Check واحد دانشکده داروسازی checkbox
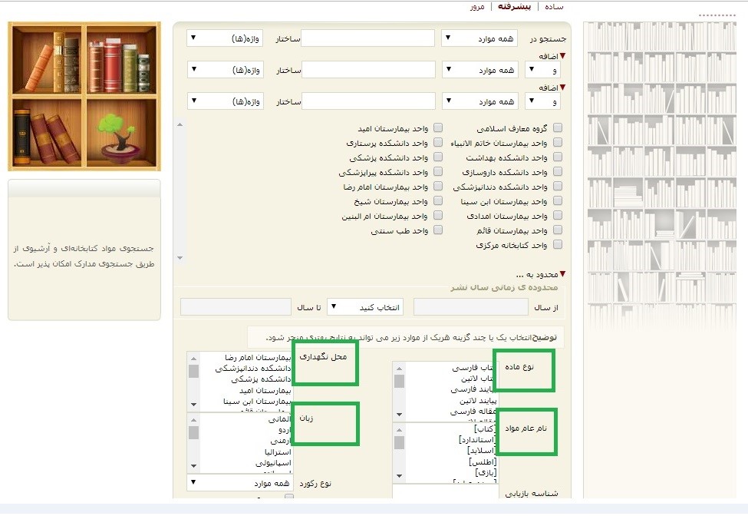748x516 pixels. [558, 171]
